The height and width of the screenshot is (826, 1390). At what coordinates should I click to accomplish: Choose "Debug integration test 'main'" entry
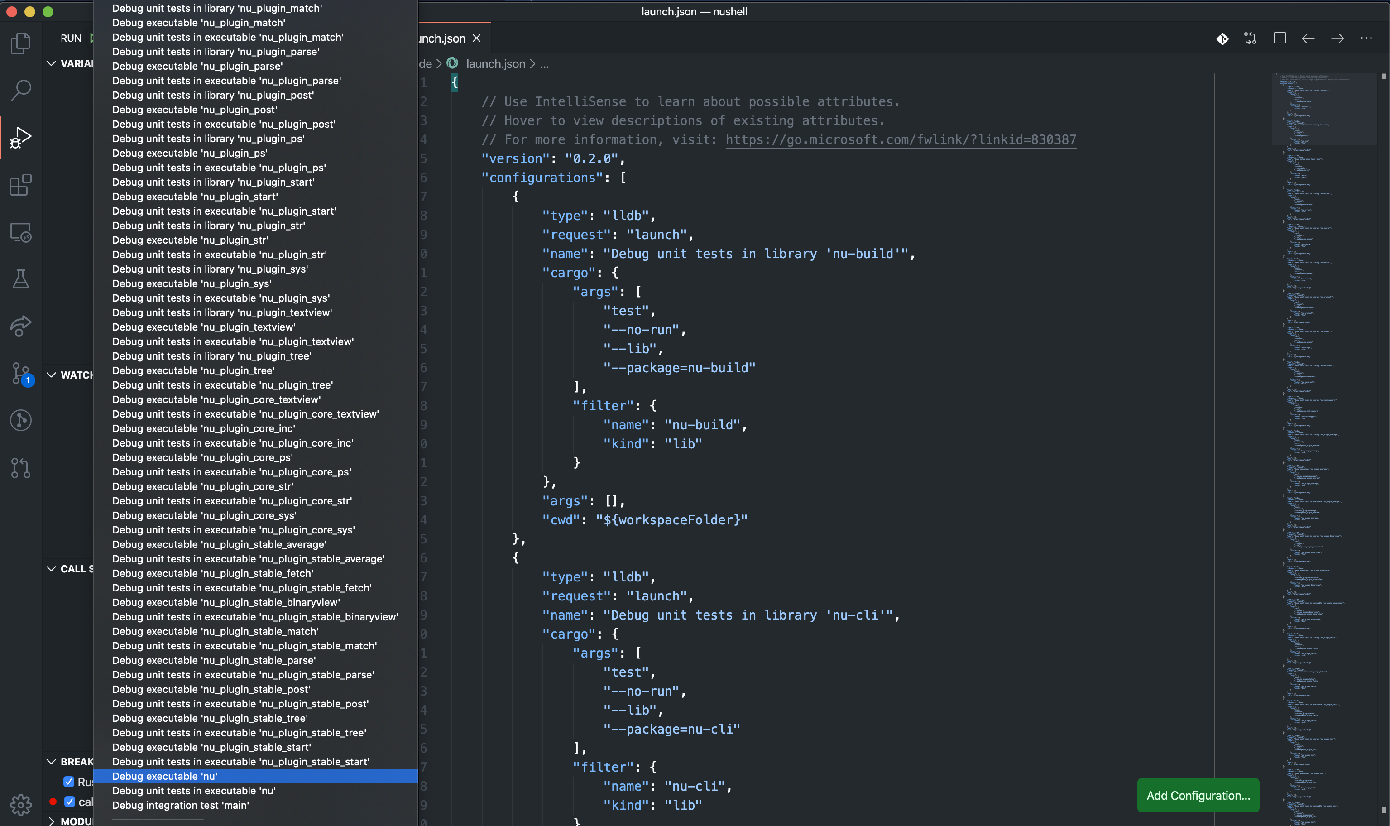tap(255, 805)
